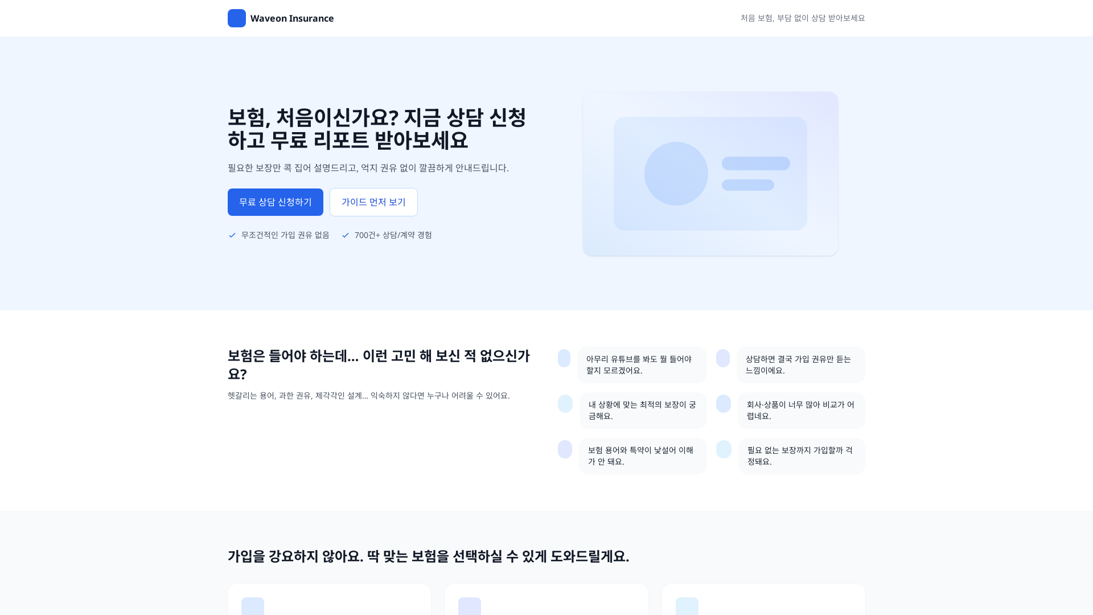Screen dimensions: 1093x615
Task: Select the heading 보험, 처음이신가요?
Action: (377, 129)
